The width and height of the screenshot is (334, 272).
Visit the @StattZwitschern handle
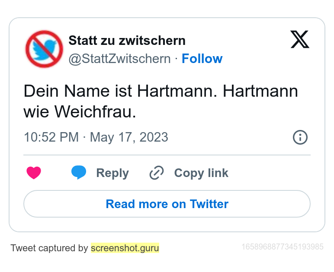[119, 59]
